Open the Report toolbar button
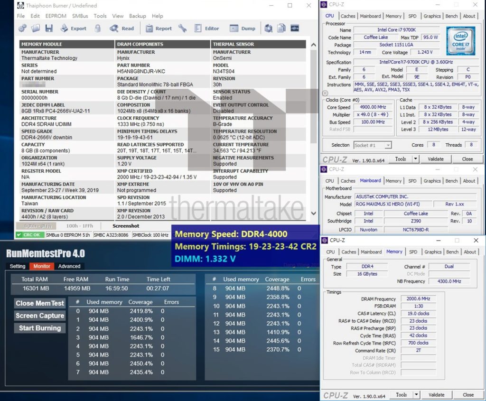486x401 pixels. [x=159, y=28]
